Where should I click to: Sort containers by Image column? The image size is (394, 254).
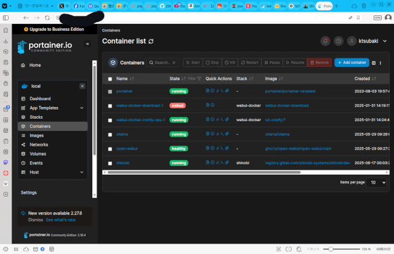point(274,79)
